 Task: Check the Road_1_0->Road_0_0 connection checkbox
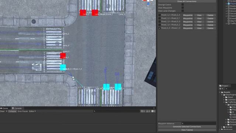coord(159,21)
